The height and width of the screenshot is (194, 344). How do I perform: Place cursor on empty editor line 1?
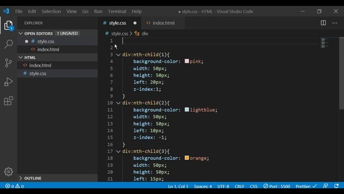[219, 41]
